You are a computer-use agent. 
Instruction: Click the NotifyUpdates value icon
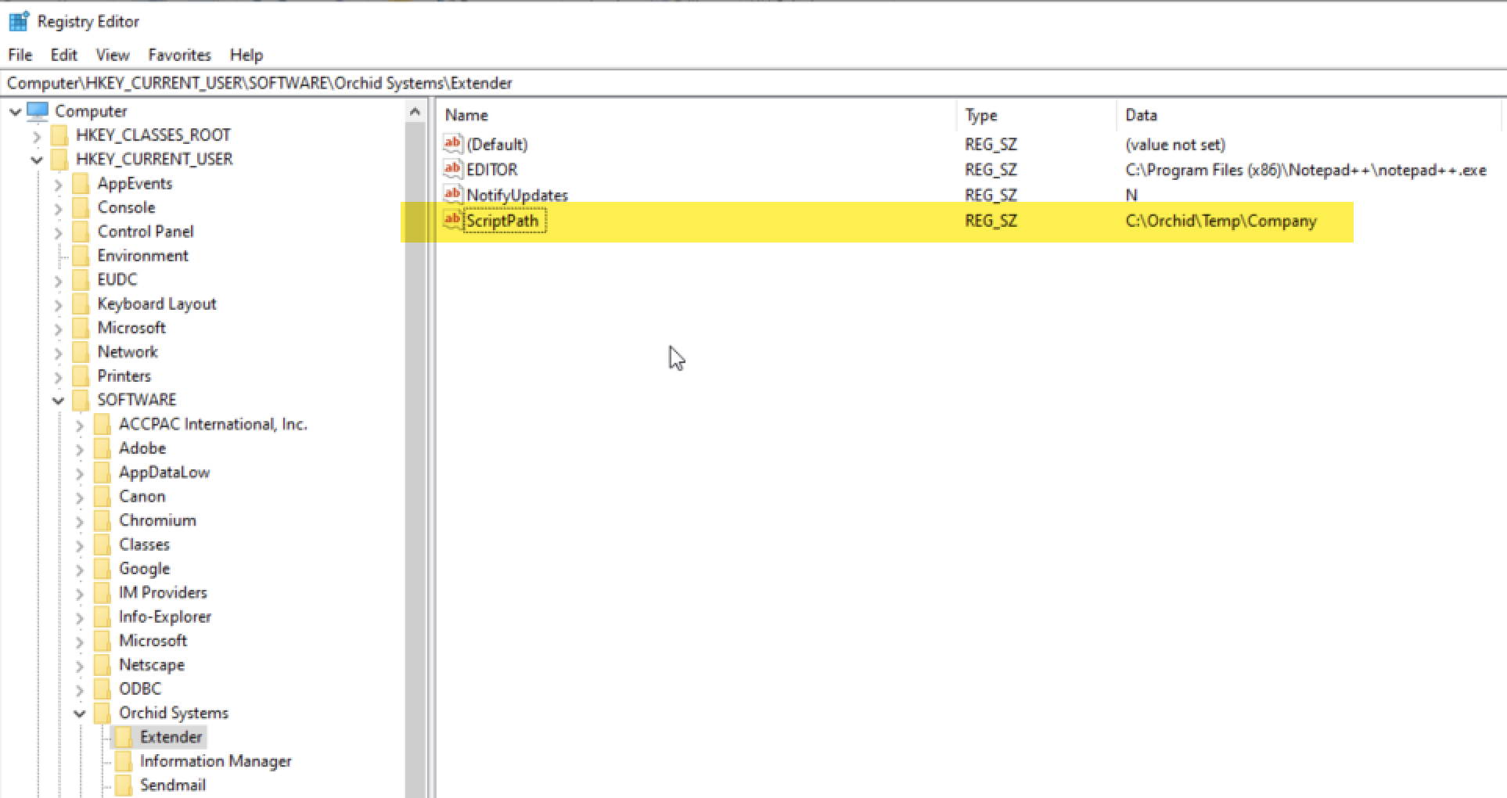tap(452, 195)
